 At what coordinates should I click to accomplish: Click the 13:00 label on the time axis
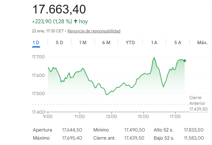[111, 116]
